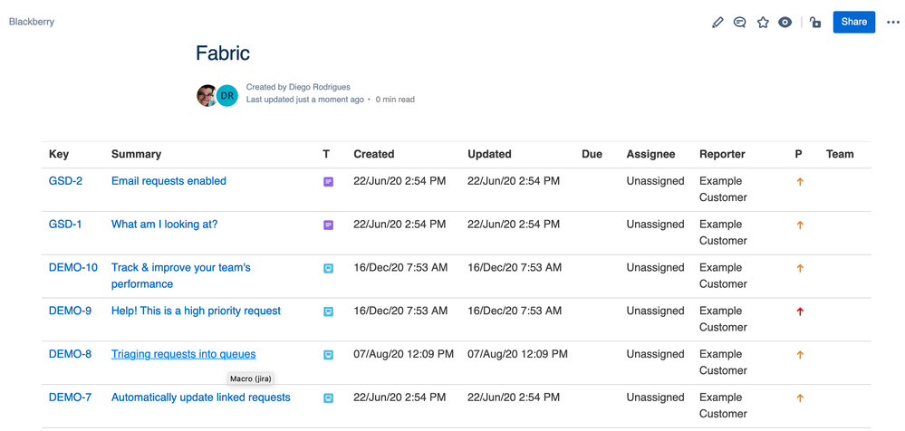Click orange priority arrow in GSD-1 row
Viewport: 905px width, 431px height.
(800, 225)
